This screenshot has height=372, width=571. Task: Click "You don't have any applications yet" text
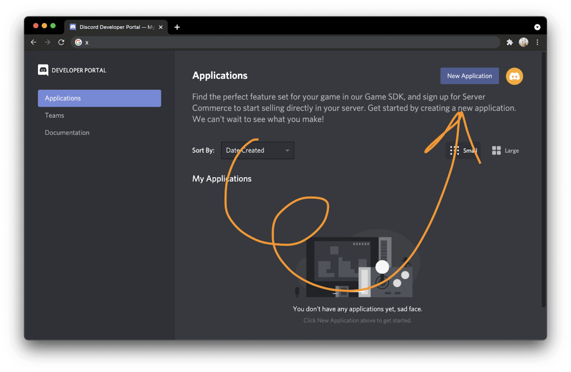tap(357, 309)
